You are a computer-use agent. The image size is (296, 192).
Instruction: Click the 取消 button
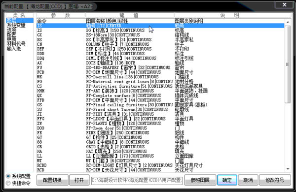pyautogui.click(x=248, y=180)
